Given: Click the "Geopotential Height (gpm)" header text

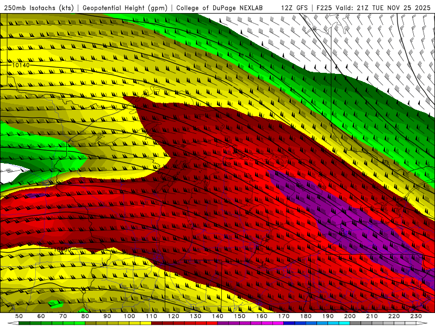Looking at the screenshot, I should click(125, 8).
